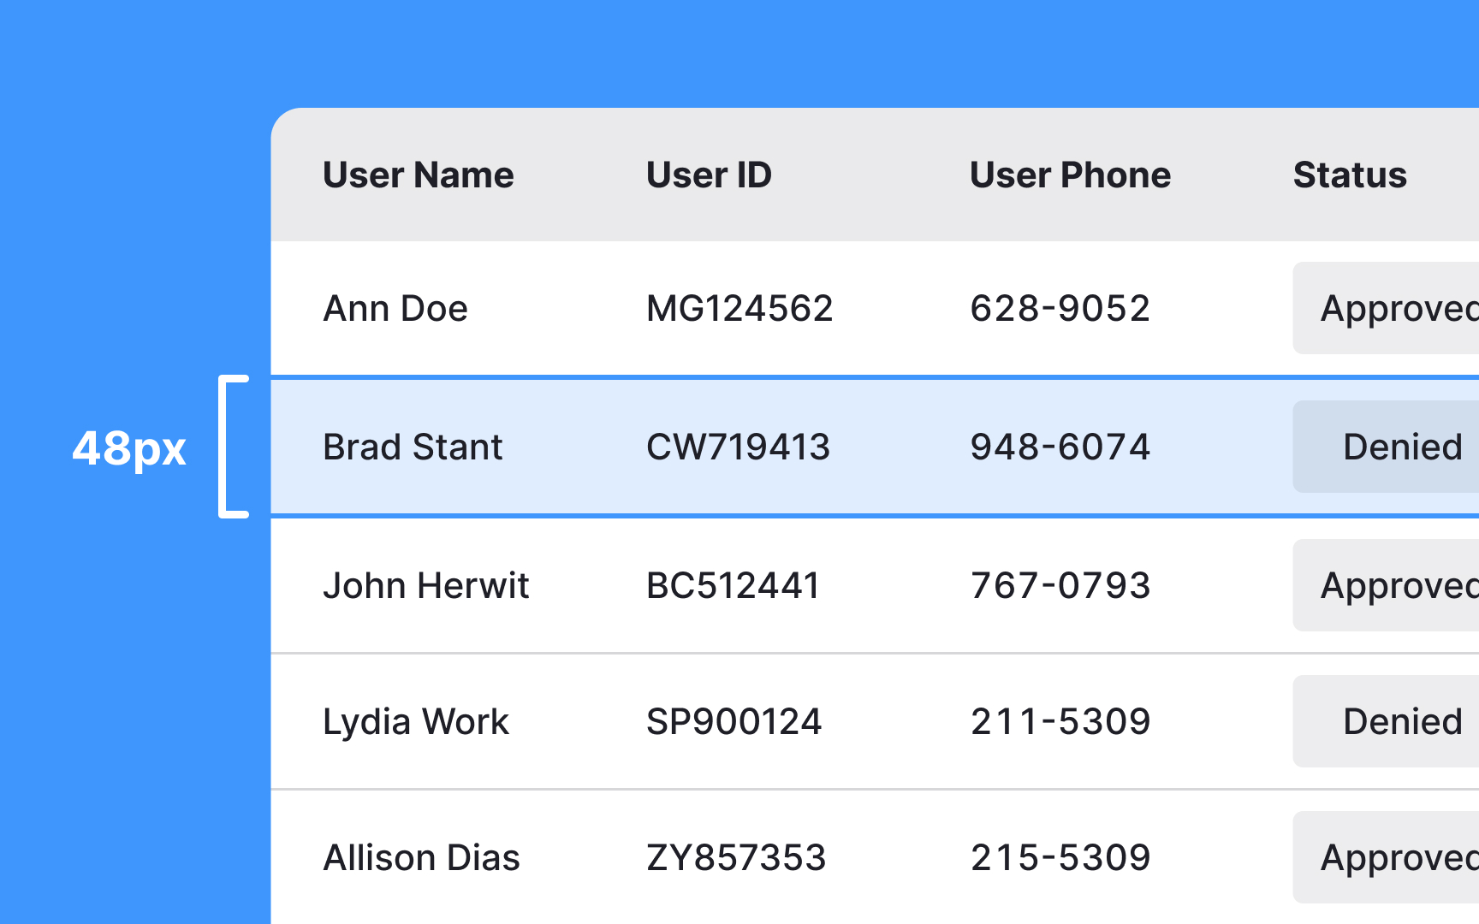This screenshot has width=1479, height=924.
Task: Click phone number 628-9052
Action: pos(1060,308)
